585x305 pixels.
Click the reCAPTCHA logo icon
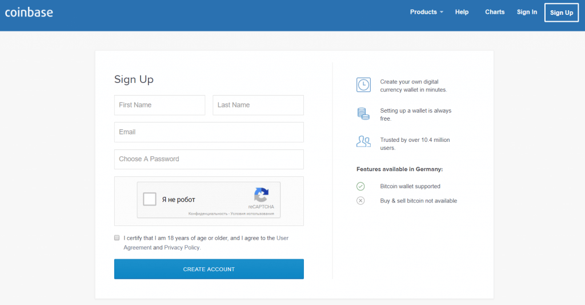(x=262, y=195)
